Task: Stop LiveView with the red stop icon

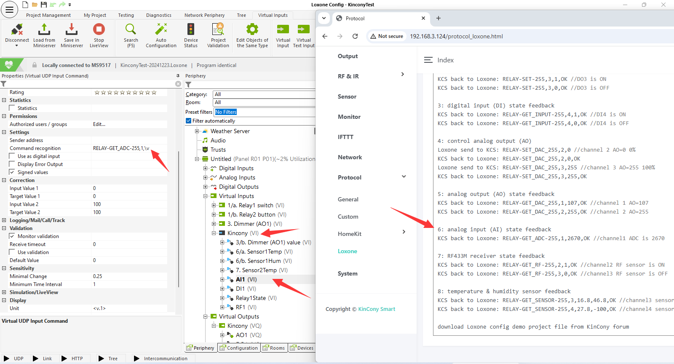Action: pyautogui.click(x=99, y=30)
